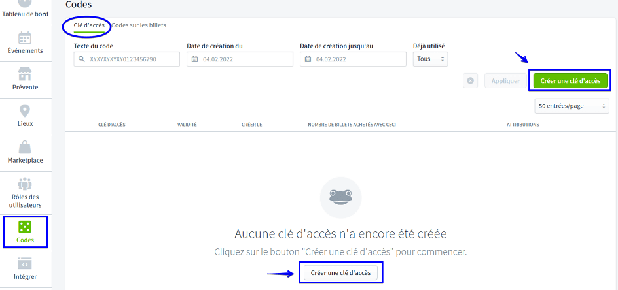Open Événements calendar icon in sidebar
The image size is (618, 290).
click(x=25, y=37)
